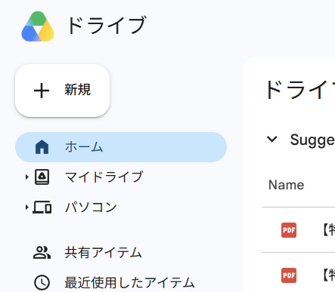
Task: Expand the マイドライブ tree arrow
Action: pos(26,177)
